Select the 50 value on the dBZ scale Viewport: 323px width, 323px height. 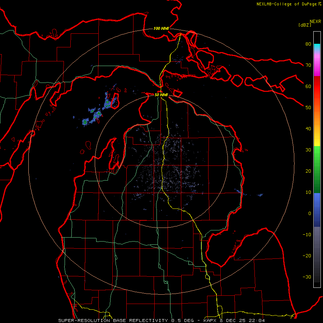click(308, 107)
